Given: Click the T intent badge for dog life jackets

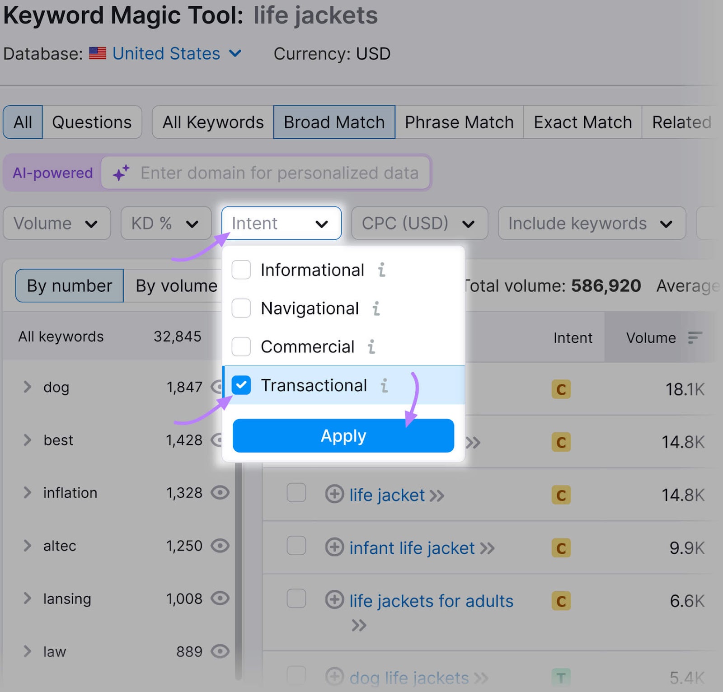Looking at the screenshot, I should coord(561,678).
